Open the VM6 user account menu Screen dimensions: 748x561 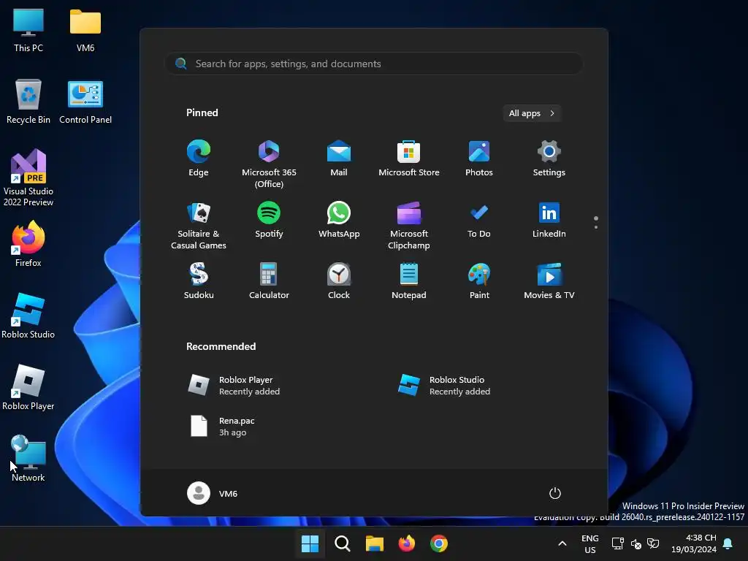coord(213,493)
